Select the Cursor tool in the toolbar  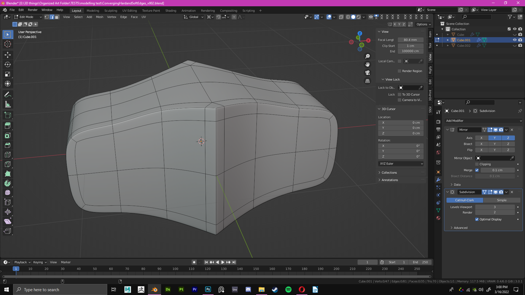coord(8,44)
